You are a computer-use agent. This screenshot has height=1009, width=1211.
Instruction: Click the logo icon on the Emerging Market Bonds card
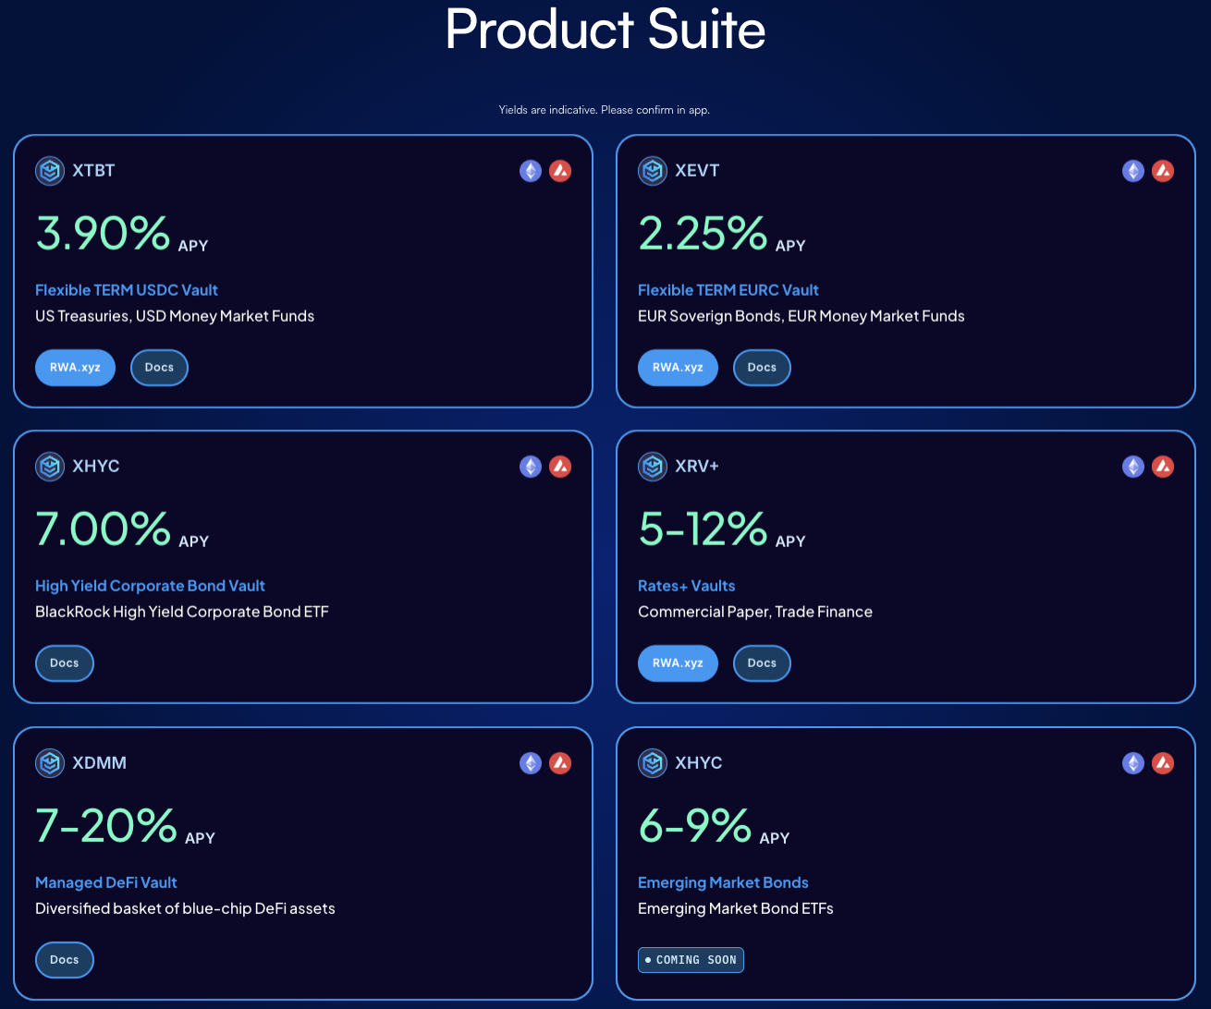pos(653,763)
